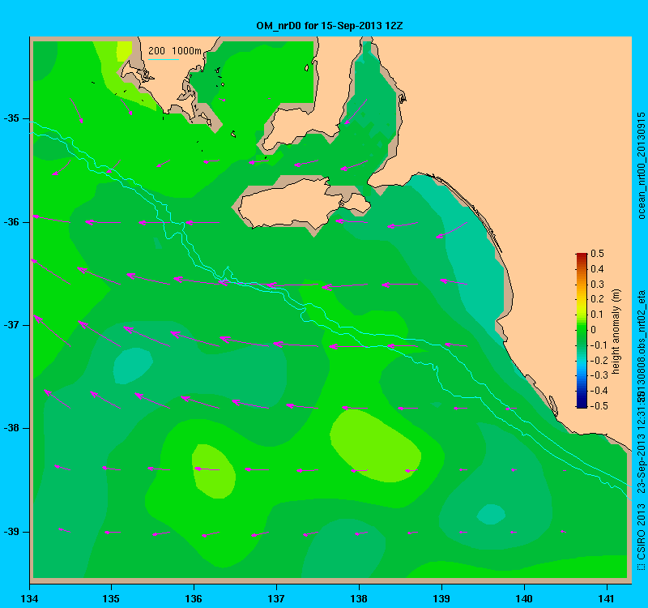Click the -0.5 value on the color bar scale
The image size is (648, 608).
point(599,406)
